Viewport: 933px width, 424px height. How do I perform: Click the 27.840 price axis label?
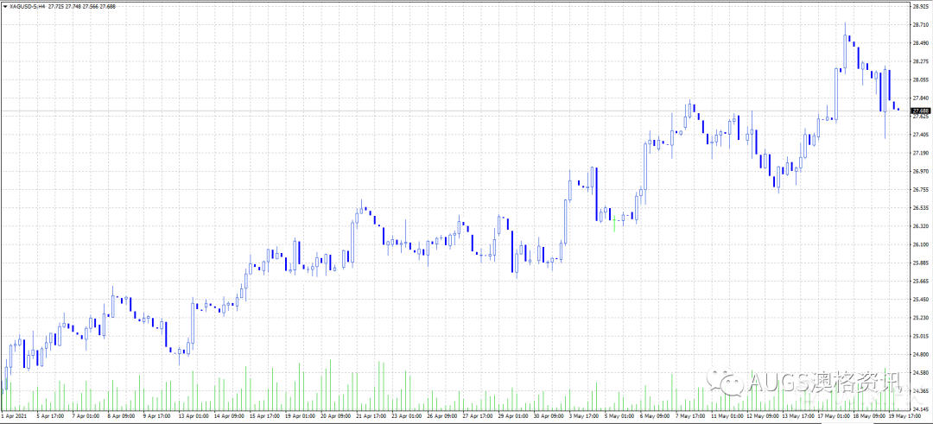point(919,98)
